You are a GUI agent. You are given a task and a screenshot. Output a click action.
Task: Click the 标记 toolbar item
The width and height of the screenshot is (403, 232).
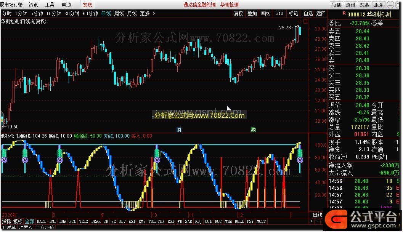(x=293, y=13)
